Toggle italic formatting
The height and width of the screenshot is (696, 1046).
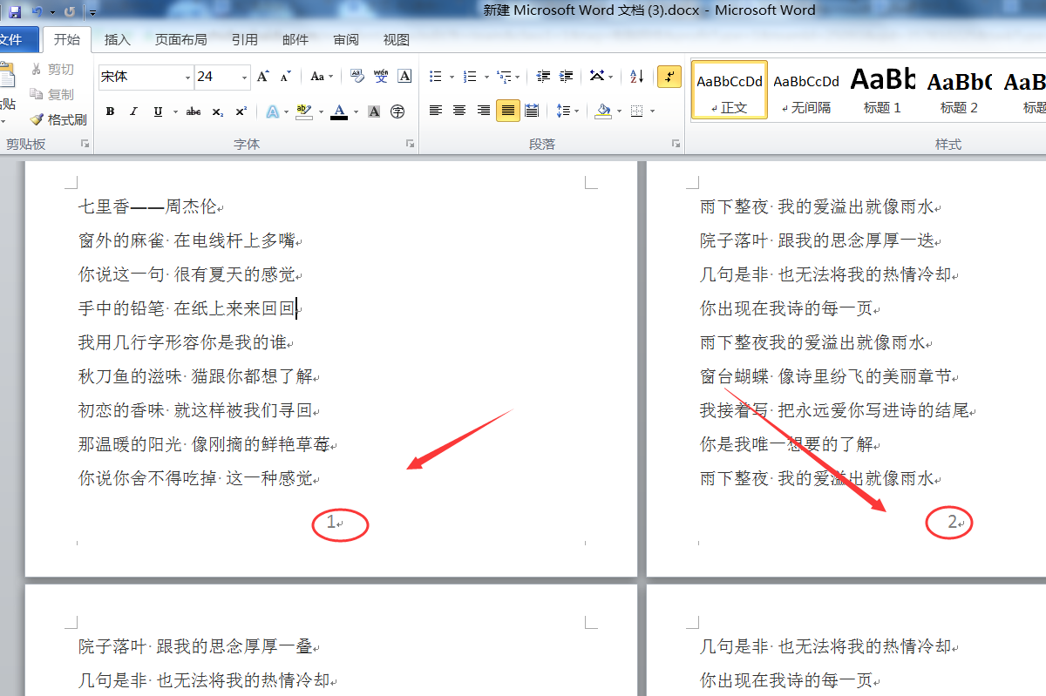point(133,111)
